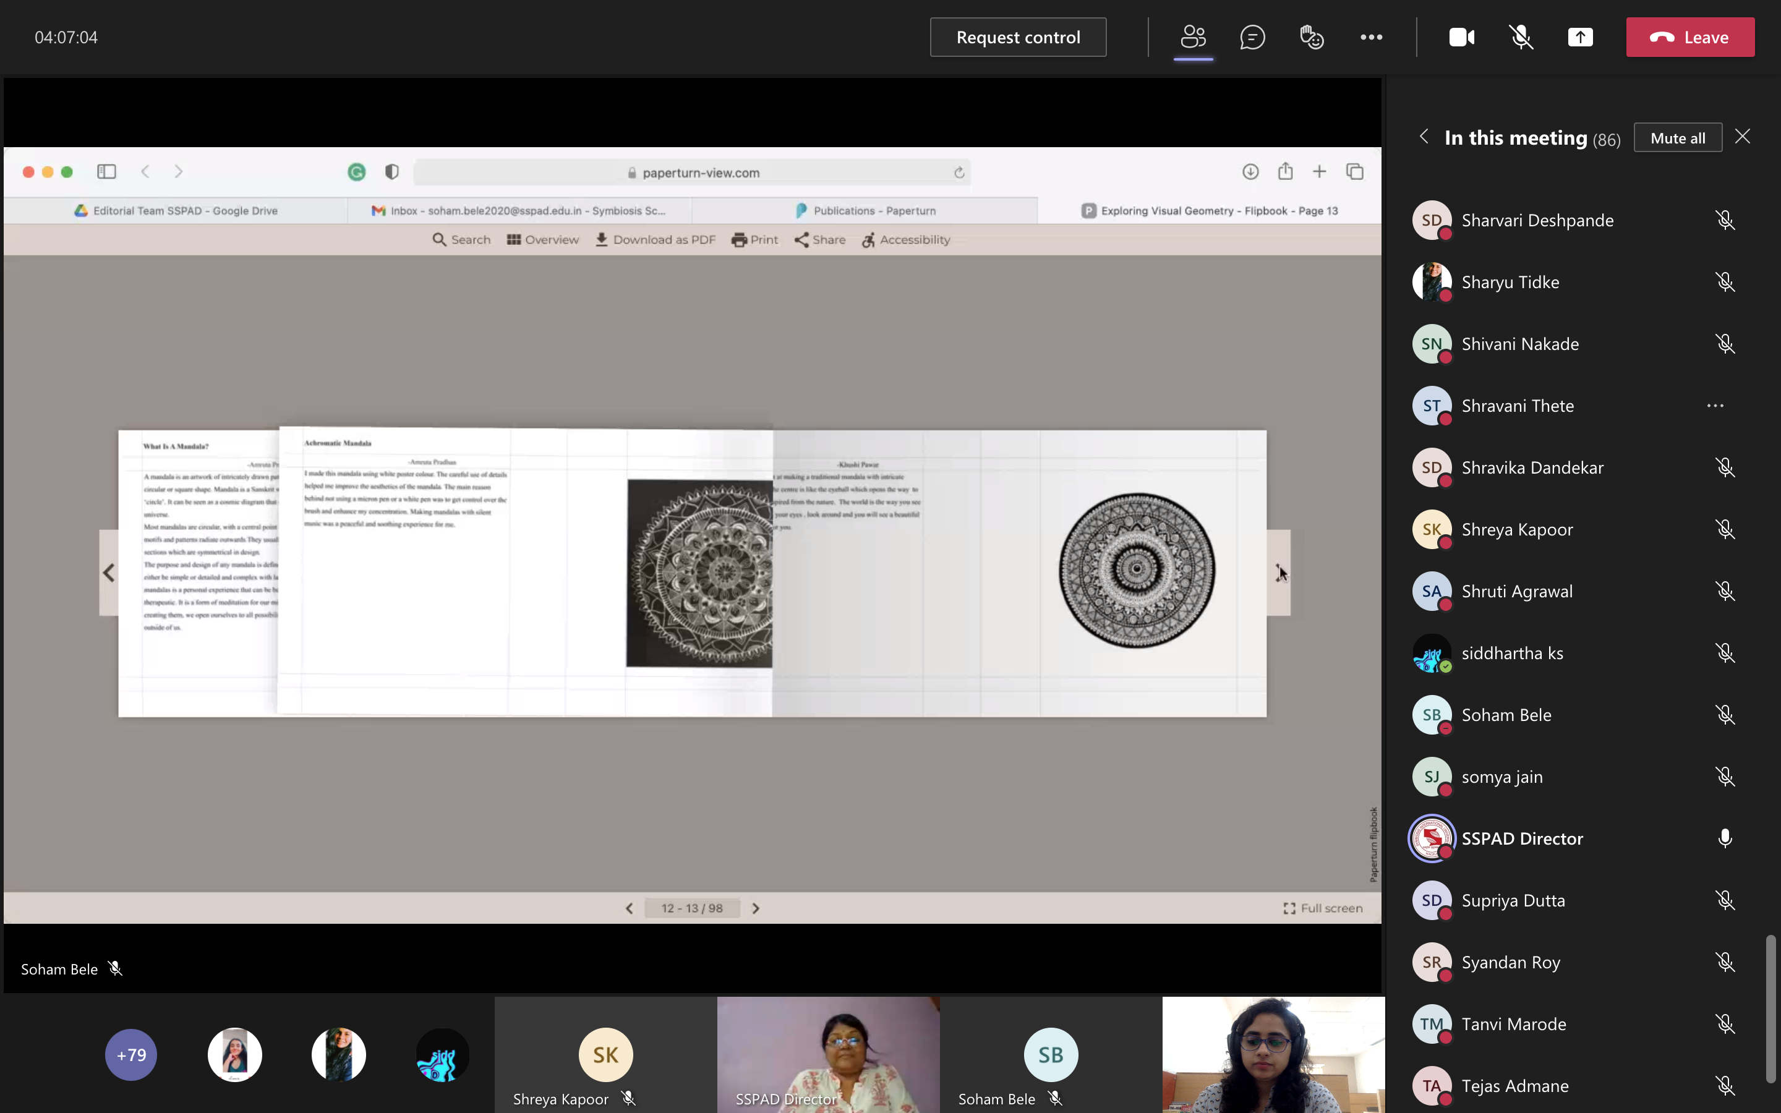Click the show all tabs icon

point(1355,171)
